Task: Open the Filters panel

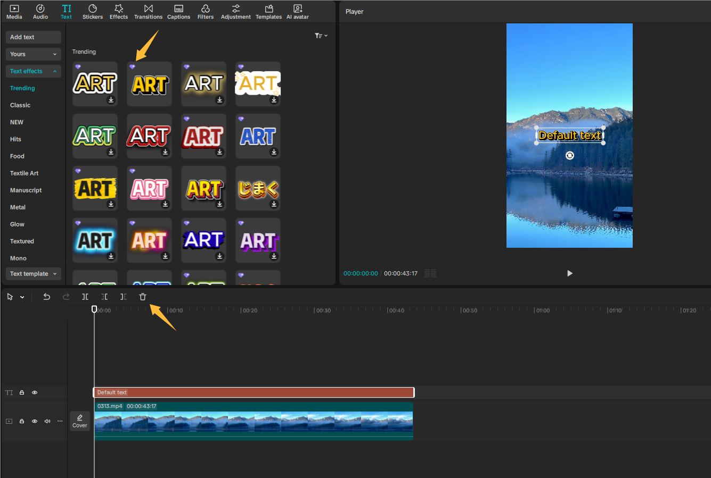Action: click(x=206, y=11)
